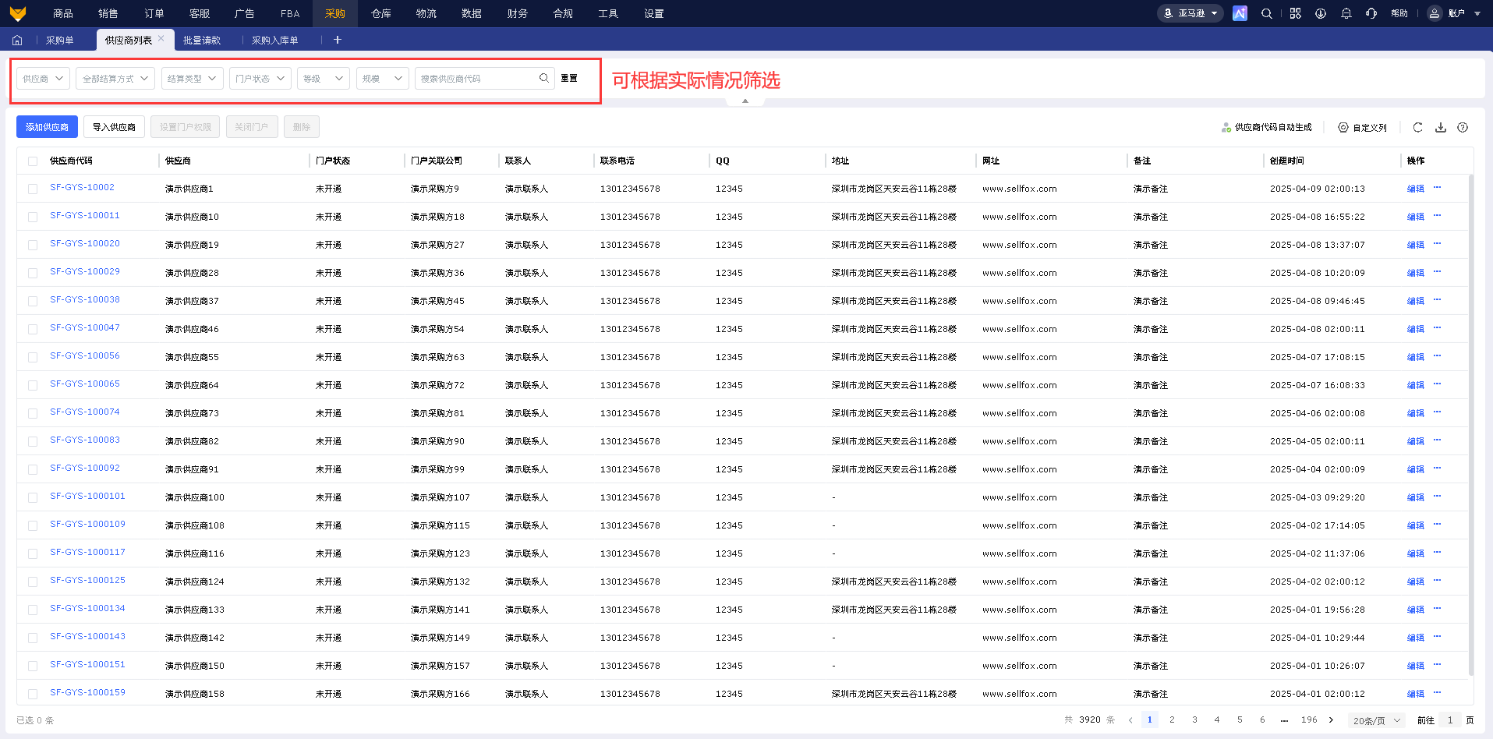1493x739 pixels.
Task: Switch to the 采购单 tab
Action: point(60,40)
